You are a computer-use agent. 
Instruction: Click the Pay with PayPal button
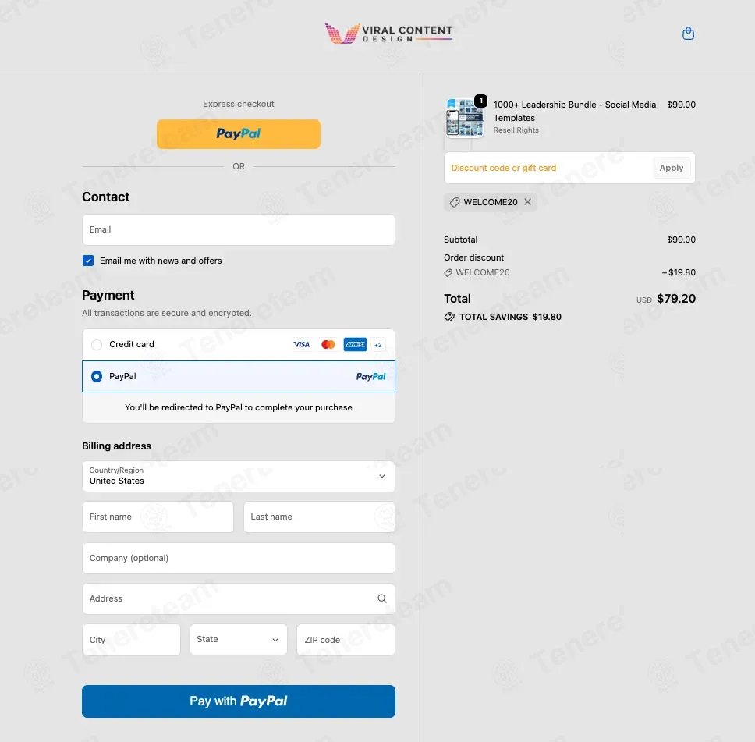239,701
